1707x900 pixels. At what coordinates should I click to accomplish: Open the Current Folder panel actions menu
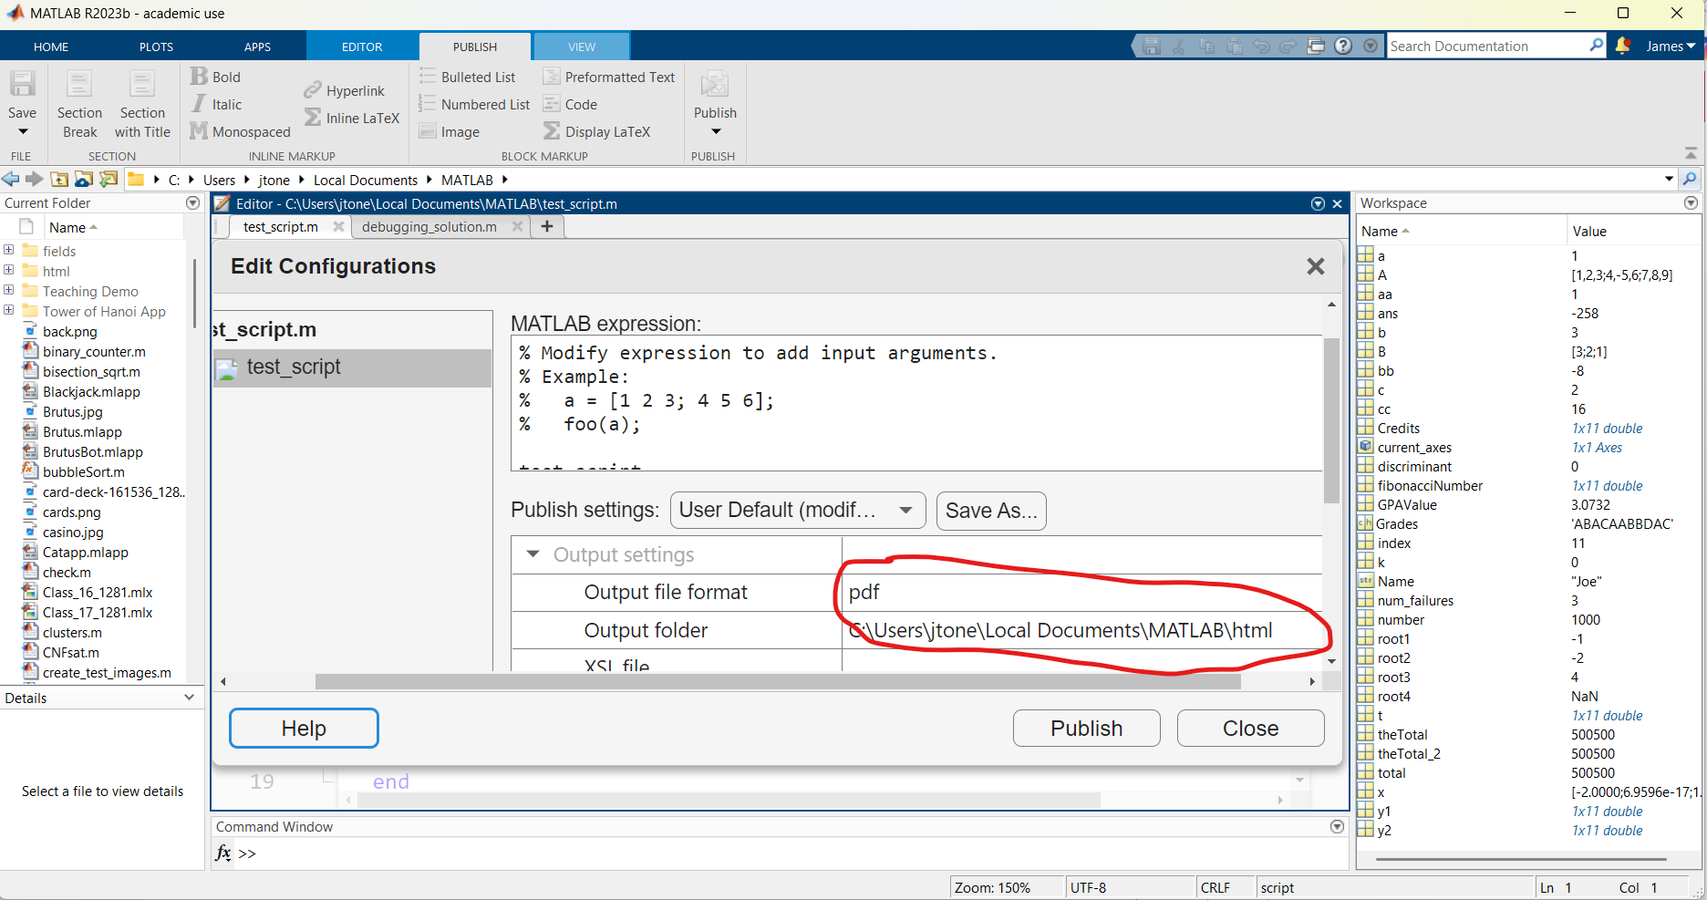click(x=192, y=202)
